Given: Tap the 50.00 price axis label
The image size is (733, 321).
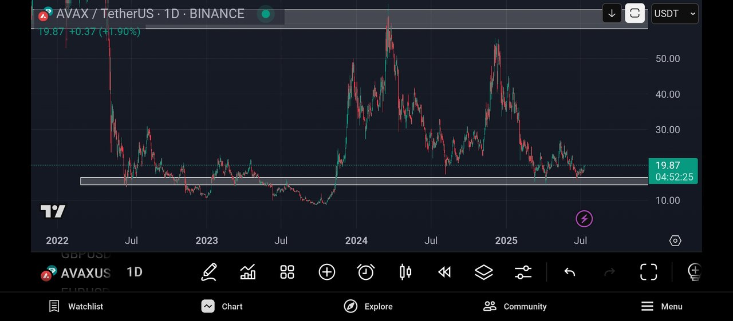Looking at the screenshot, I should (668, 59).
